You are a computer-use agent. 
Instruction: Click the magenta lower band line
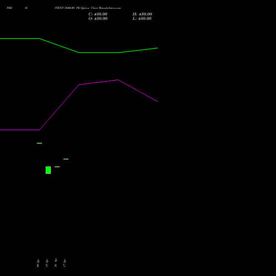pyautogui.click(x=79, y=85)
